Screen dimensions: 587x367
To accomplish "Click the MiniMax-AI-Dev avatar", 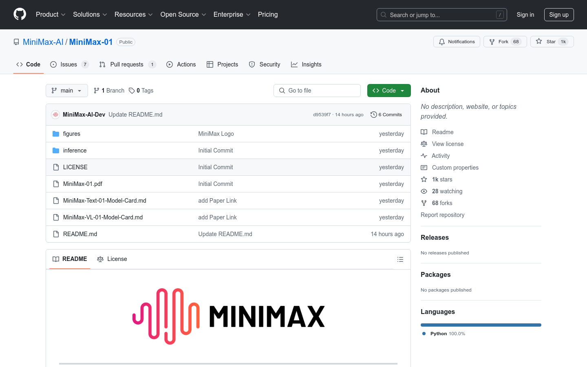I will click(x=55, y=115).
